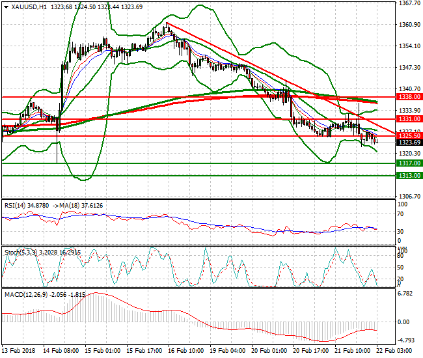Click the 14 Feb 08:00 time label
This screenshot has width=423, height=358.
tap(61, 351)
